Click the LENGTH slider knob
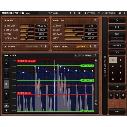This screenshot has height=127, width=127. pyautogui.click(x=74, y=30)
